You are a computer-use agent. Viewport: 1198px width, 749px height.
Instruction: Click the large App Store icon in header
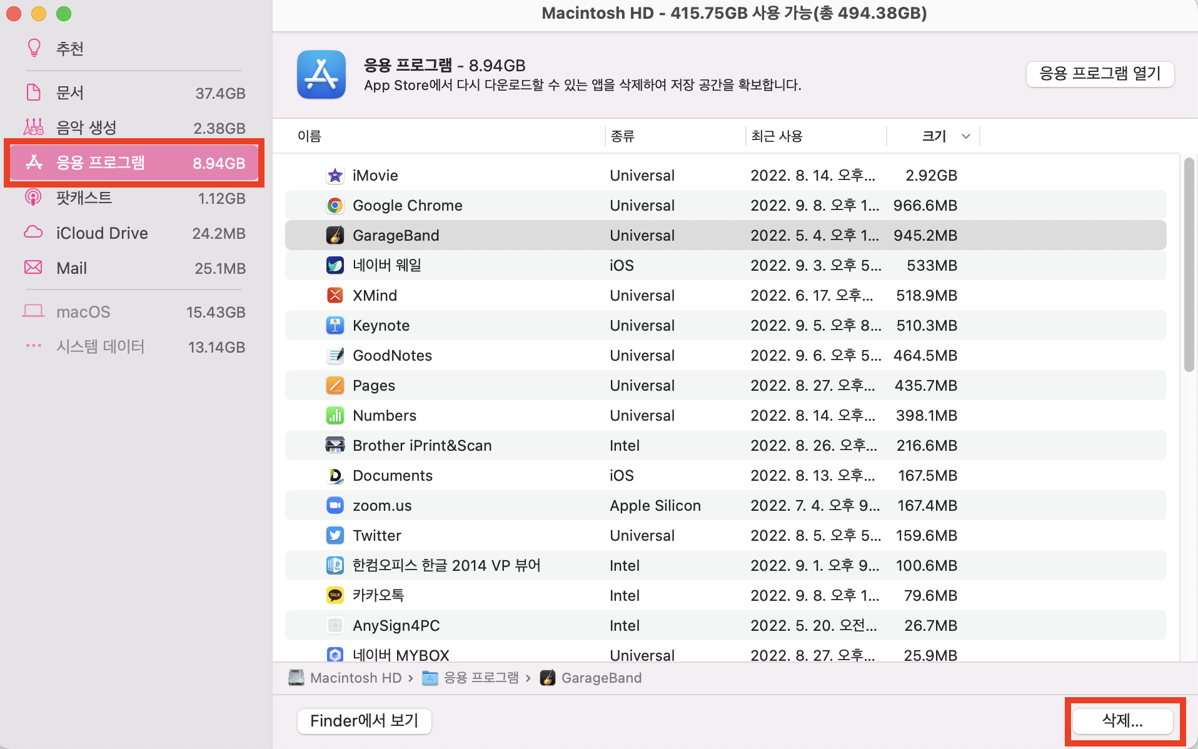[321, 74]
